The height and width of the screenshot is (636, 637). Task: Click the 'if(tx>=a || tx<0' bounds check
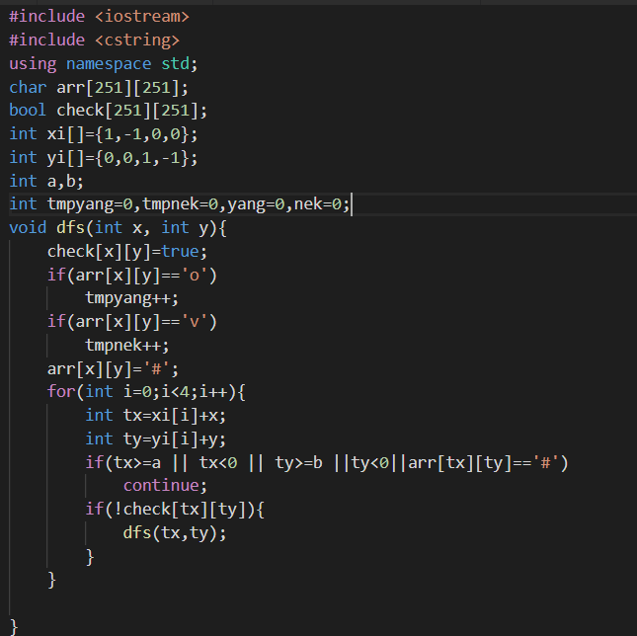(x=327, y=462)
